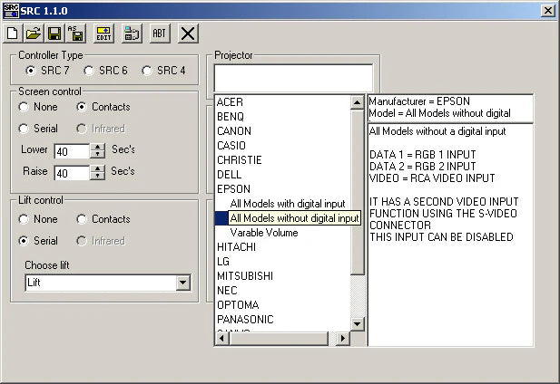Click the Save As toolbar icon
The height and width of the screenshot is (384, 560).
tap(75, 34)
